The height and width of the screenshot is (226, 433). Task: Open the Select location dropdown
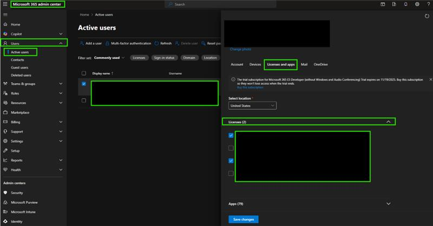click(x=252, y=105)
